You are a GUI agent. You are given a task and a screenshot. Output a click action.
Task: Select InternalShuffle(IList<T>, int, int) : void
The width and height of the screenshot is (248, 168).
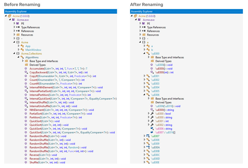coord(52,102)
